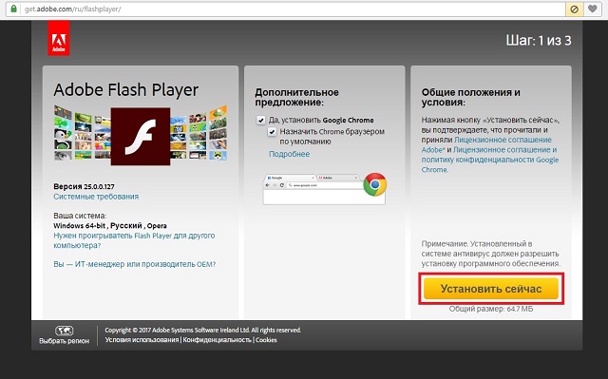Click the Google Chrome logo icon
This screenshot has width=608, height=379.
point(375,184)
